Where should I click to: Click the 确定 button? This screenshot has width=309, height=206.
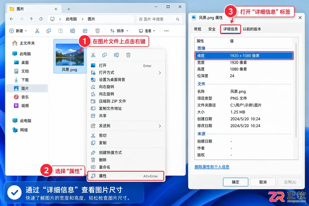pos(235,182)
